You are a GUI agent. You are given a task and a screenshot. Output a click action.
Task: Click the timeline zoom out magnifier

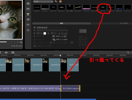click(128, 53)
